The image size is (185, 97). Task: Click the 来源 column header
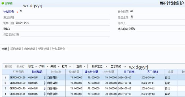tap(171, 72)
